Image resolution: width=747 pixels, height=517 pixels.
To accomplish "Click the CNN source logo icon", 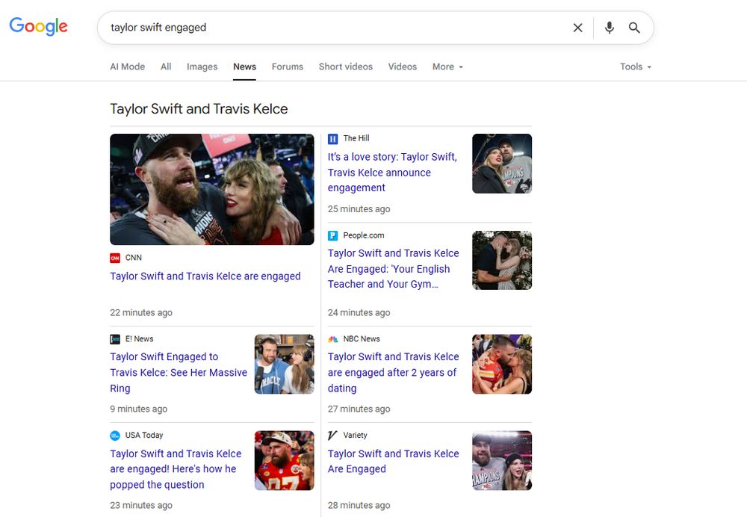I will click(x=115, y=258).
